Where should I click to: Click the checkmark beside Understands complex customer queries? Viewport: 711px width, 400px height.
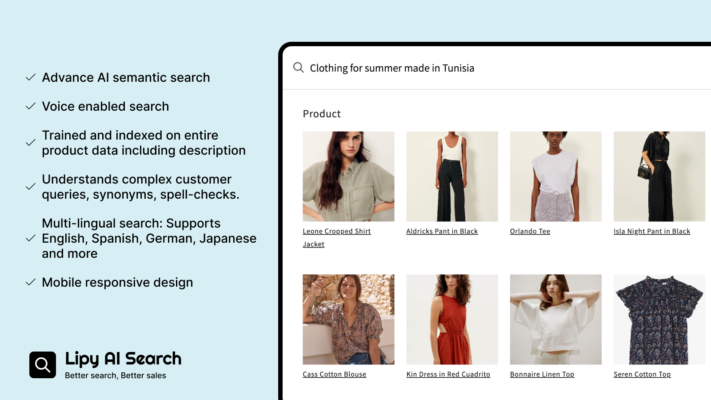(x=30, y=186)
